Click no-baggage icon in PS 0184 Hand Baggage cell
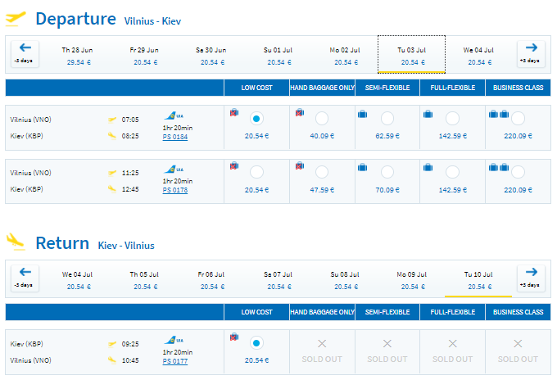Screen dimensions: 557x380 (300, 112)
